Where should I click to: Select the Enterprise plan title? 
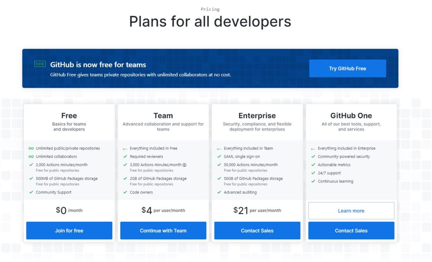(257, 116)
